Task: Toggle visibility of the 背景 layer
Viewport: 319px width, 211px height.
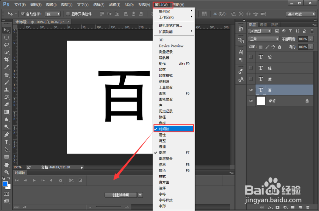Action: 251,101
